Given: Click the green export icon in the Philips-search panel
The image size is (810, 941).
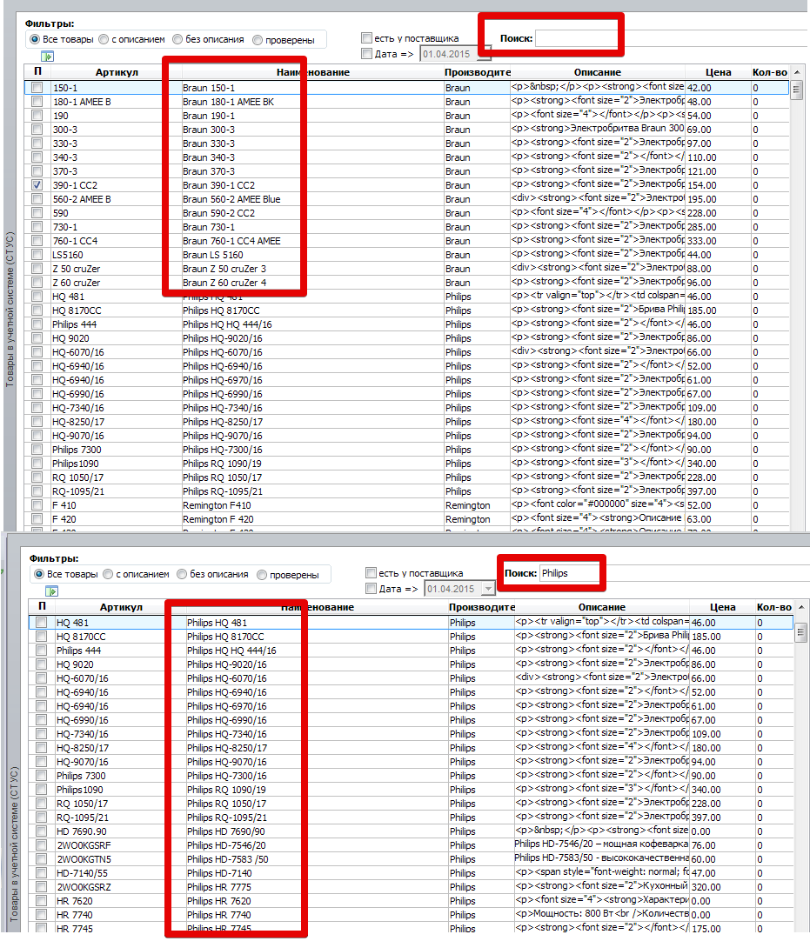Looking at the screenshot, I should click(x=51, y=591).
